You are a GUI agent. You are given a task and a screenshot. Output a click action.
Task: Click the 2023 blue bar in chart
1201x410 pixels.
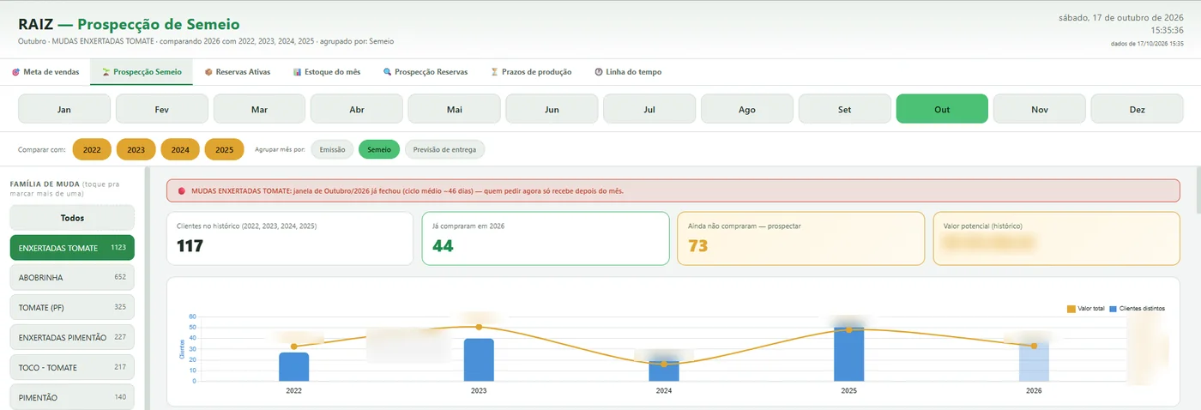(x=479, y=359)
